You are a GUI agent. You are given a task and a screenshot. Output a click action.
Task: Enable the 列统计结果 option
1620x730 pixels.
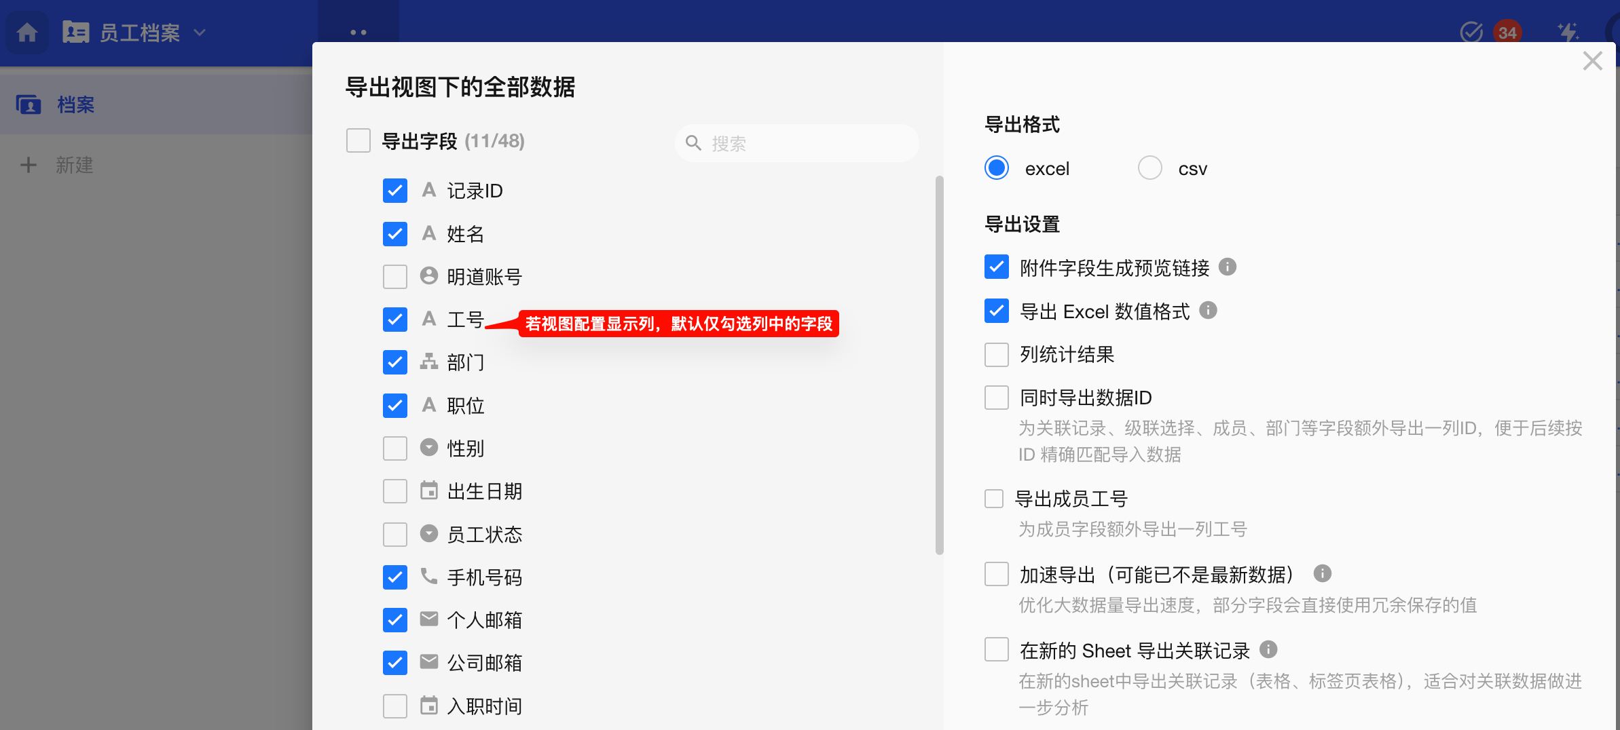pos(996,354)
